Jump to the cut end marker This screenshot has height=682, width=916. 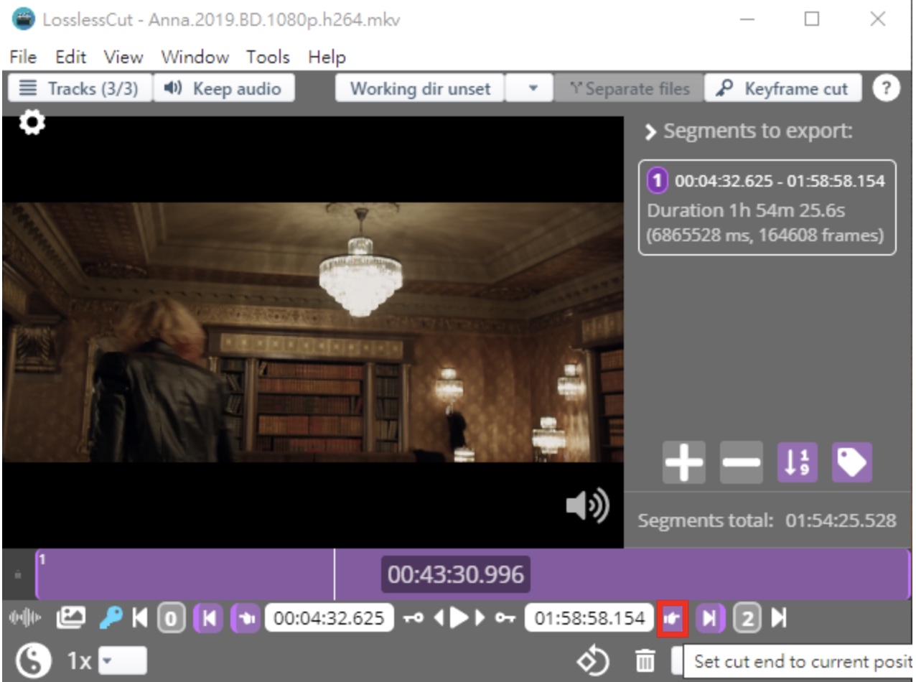[710, 618]
